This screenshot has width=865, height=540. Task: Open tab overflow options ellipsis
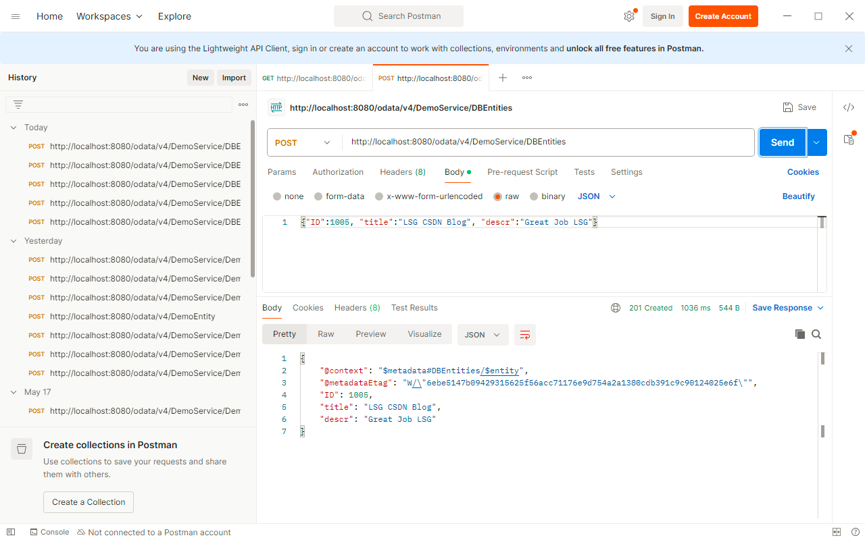click(x=527, y=78)
